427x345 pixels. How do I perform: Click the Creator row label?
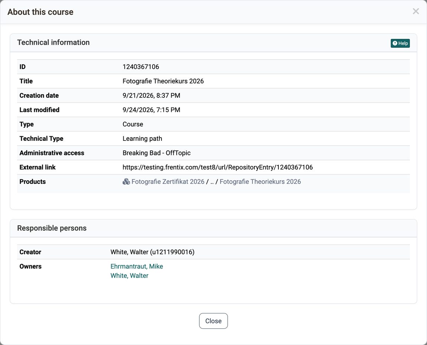30,252
